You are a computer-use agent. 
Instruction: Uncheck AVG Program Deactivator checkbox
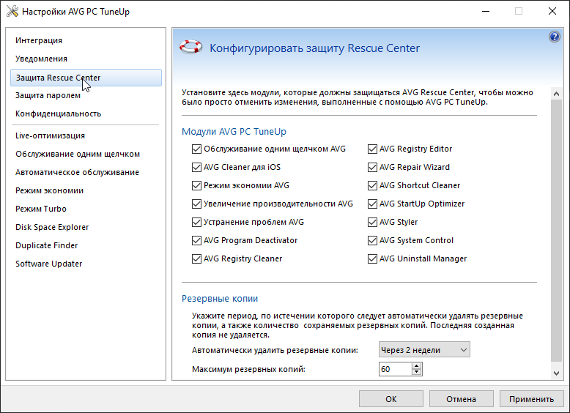(196, 240)
